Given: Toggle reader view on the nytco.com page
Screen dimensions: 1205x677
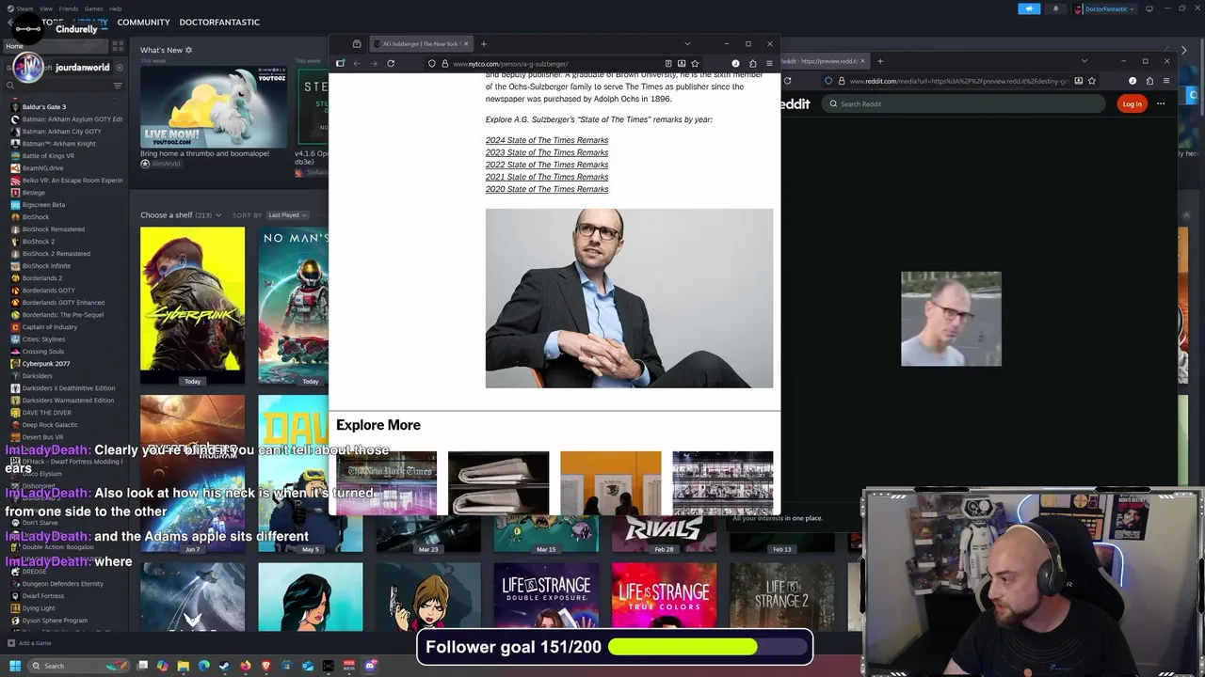Looking at the screenshot, I should (668, 63).
